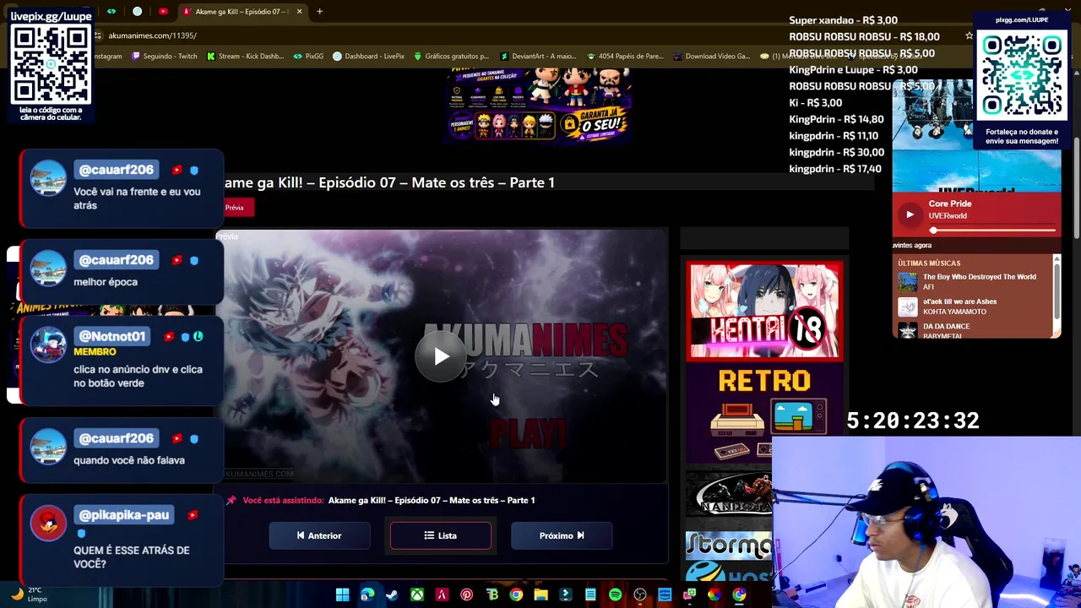Open the episode Lista
Image resolution: width=1081 pixels, height=608 pixels.
click(440, 535)
